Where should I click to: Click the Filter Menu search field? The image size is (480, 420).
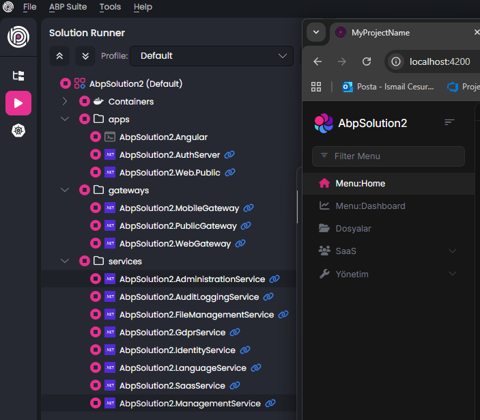pos(388,156)
